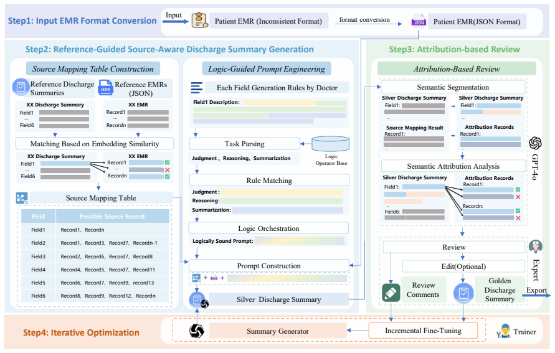Viewport: 555px width, 353px height.
Task: Click the Review box
Action: 453,247
